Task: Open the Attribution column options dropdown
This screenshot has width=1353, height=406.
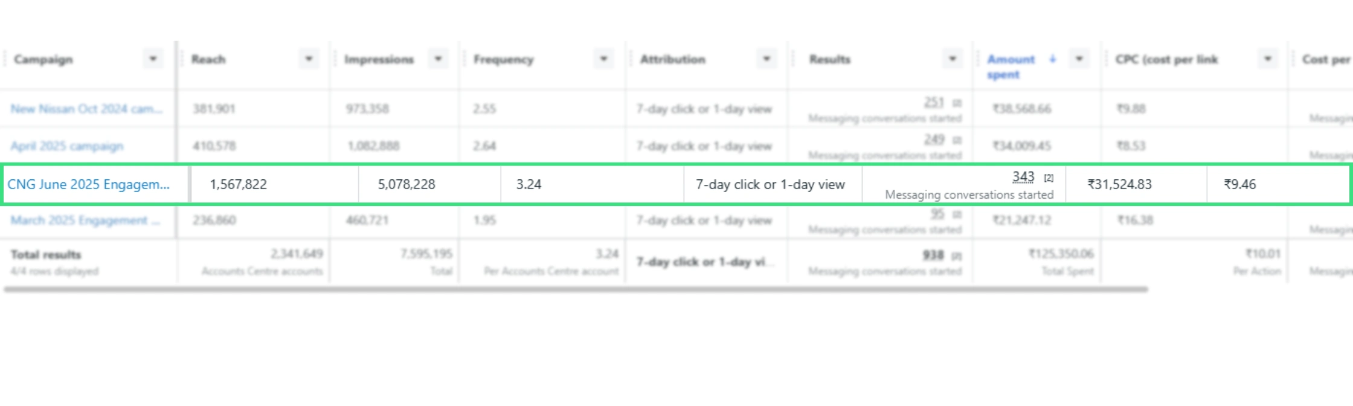Action: 766,59
